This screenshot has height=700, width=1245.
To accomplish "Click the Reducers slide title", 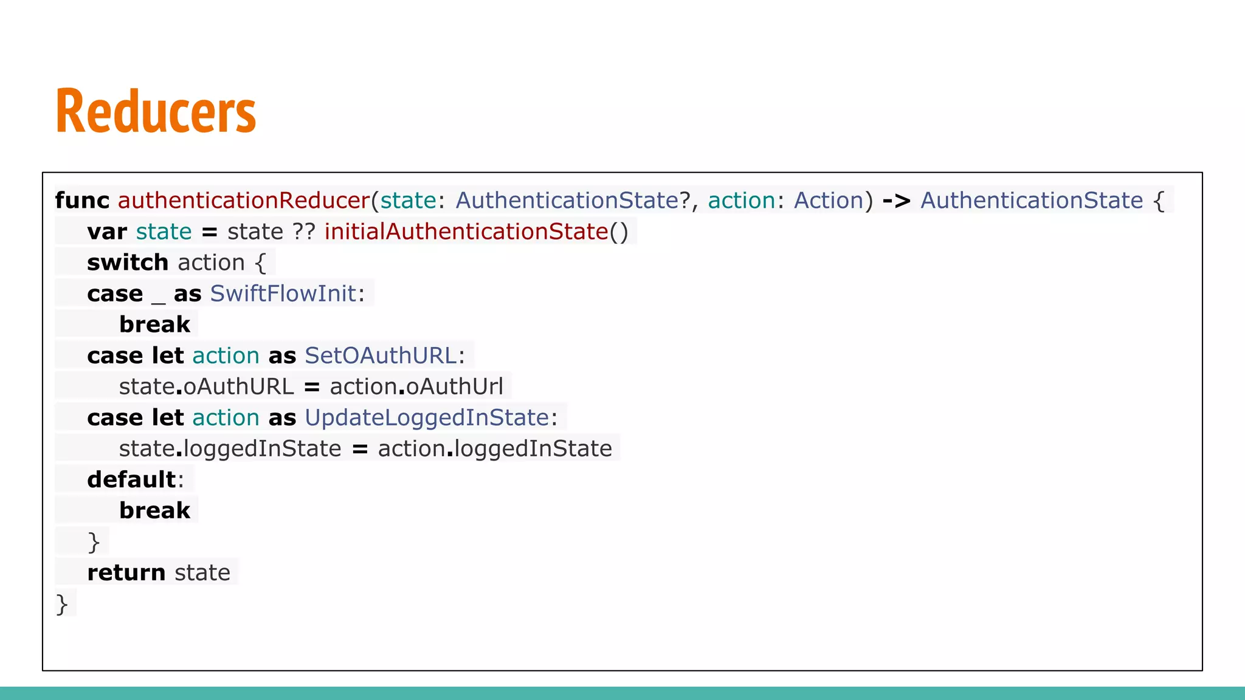I will 156,111.
